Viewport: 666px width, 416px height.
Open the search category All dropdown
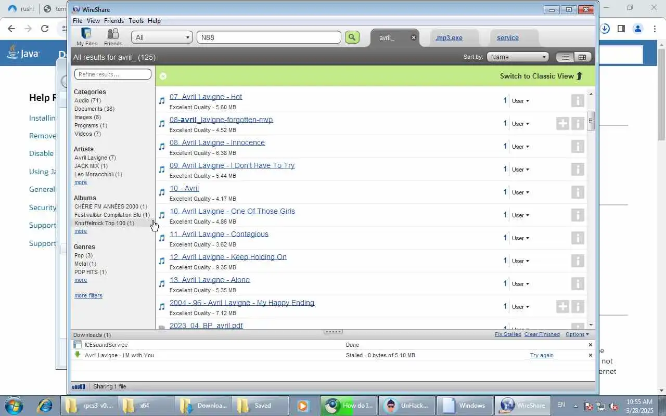[162, 37]
